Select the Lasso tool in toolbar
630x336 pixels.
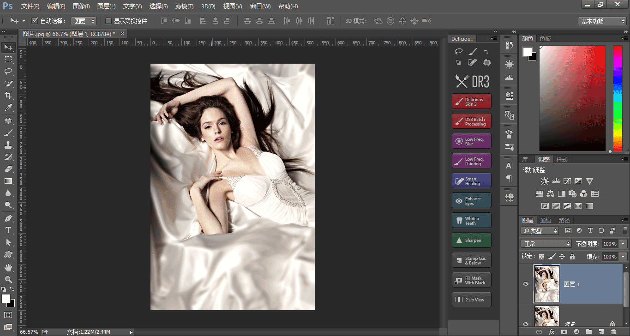(x=8, y=72)
